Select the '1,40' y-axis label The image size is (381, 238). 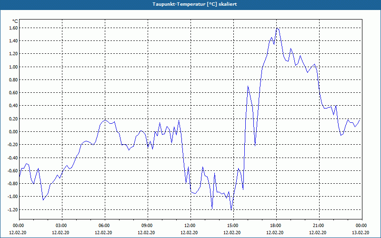(x=14, y=41)
